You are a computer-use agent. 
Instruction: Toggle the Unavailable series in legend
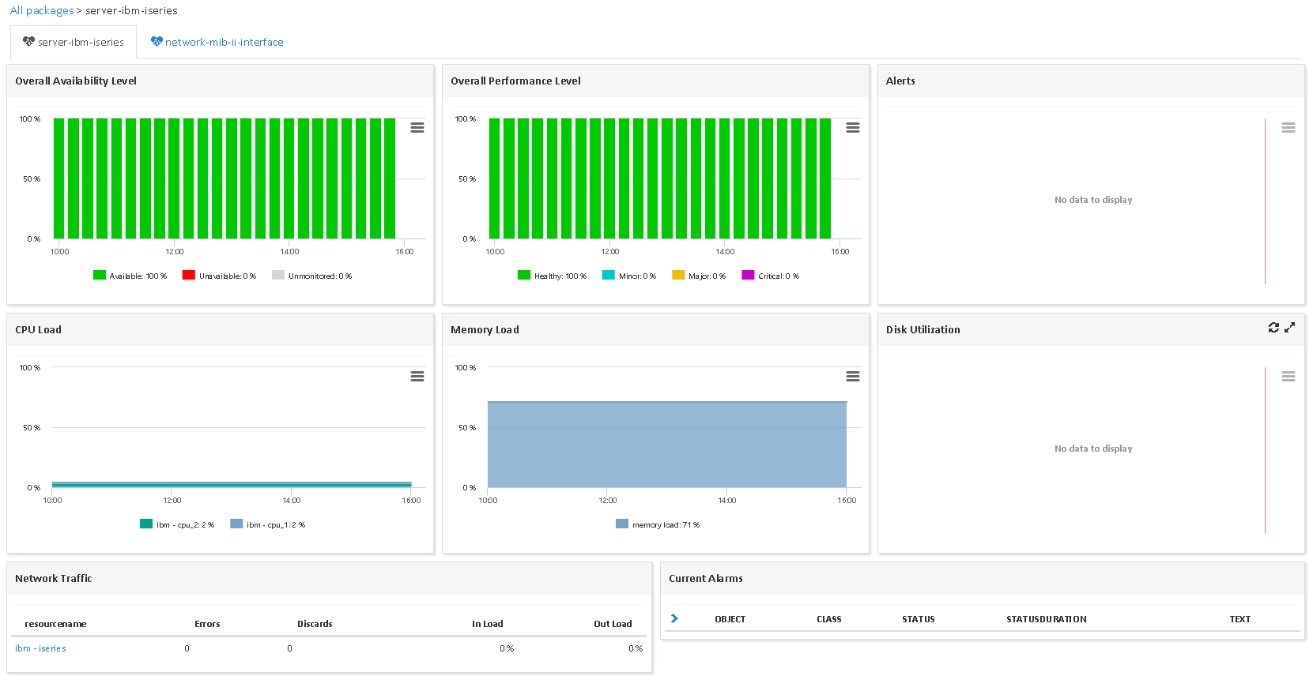219,276
